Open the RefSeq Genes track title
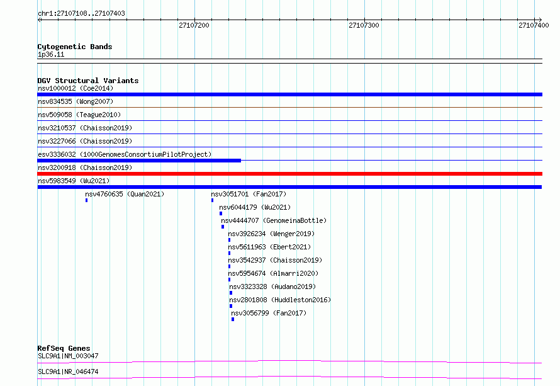The height and width of the screenshot is (386, 560). [x=64, y=348]
